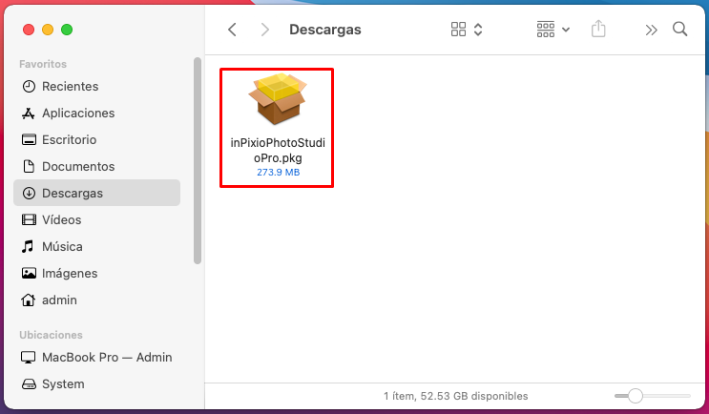Go forward using the right chevron
The height and width of the screenshot is (414, 709).
265,30
